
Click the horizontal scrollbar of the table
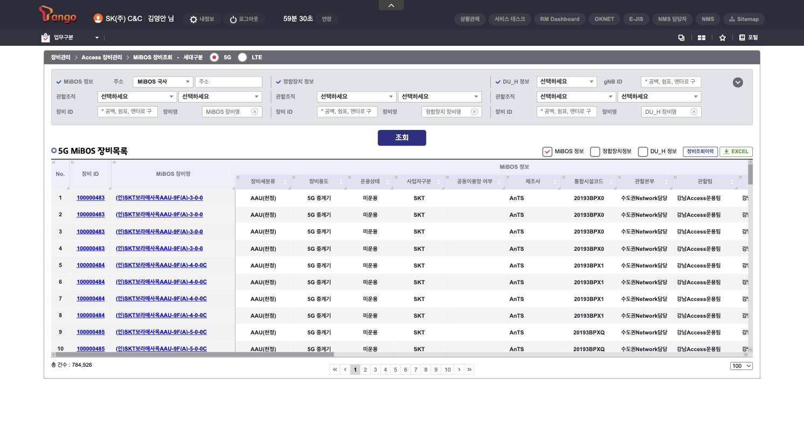click(195, 354)
